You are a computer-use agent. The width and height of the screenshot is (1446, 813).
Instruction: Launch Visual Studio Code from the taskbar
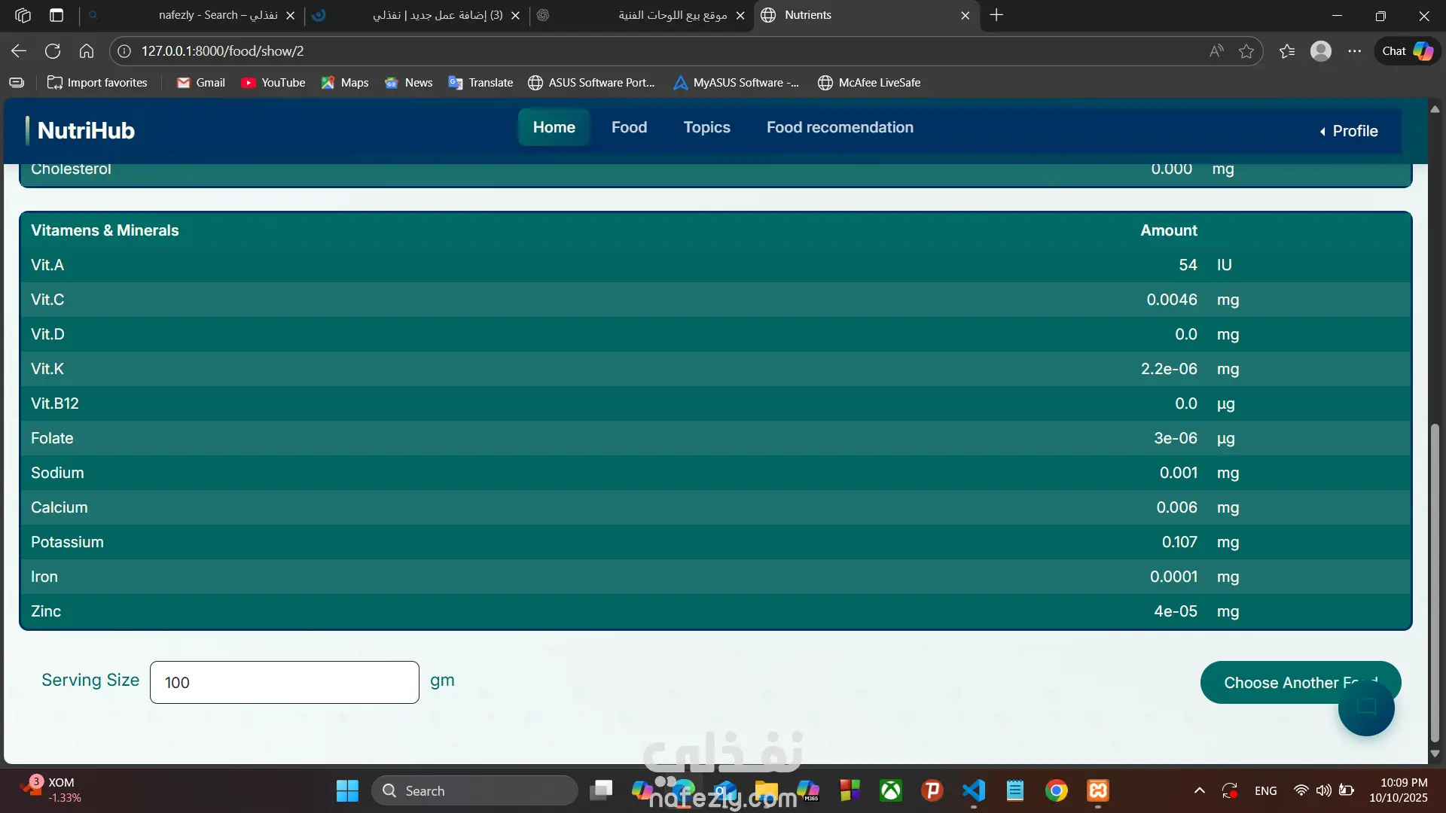tap(974, 790)
